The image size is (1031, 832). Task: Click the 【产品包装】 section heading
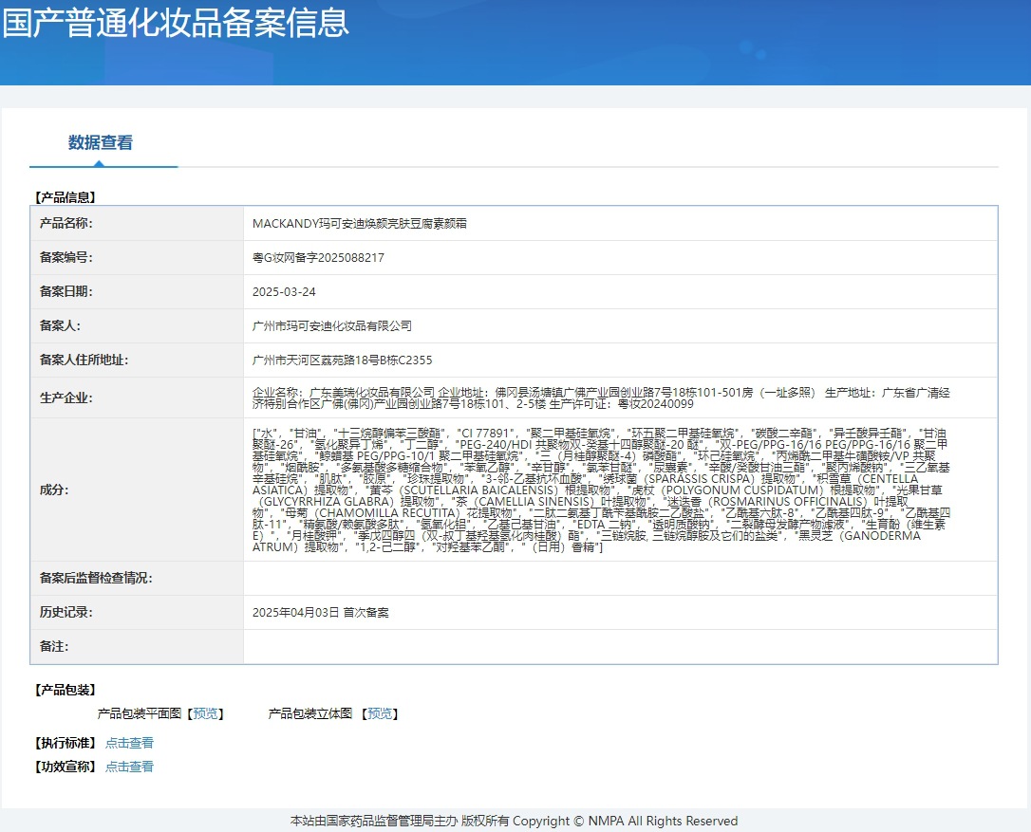pyautogui.click(x=65, y=690)
